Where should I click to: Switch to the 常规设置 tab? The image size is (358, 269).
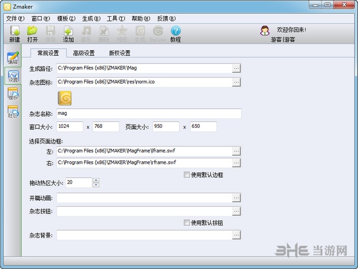point(48,53)
